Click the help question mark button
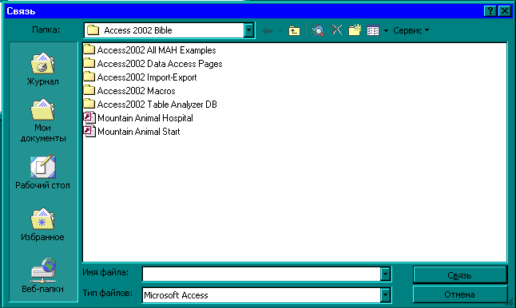The height and width of the screenshot is (308, 516). [x=490, y=11]
